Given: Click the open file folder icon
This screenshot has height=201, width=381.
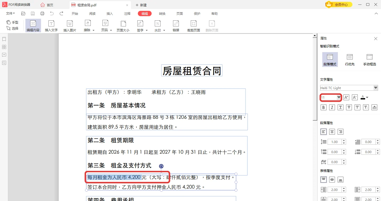Looking at the screenshot, I should click(23, 13).
